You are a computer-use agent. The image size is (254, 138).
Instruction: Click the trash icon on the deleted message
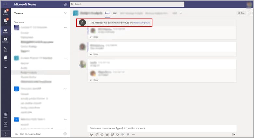[x=82, y=23]
